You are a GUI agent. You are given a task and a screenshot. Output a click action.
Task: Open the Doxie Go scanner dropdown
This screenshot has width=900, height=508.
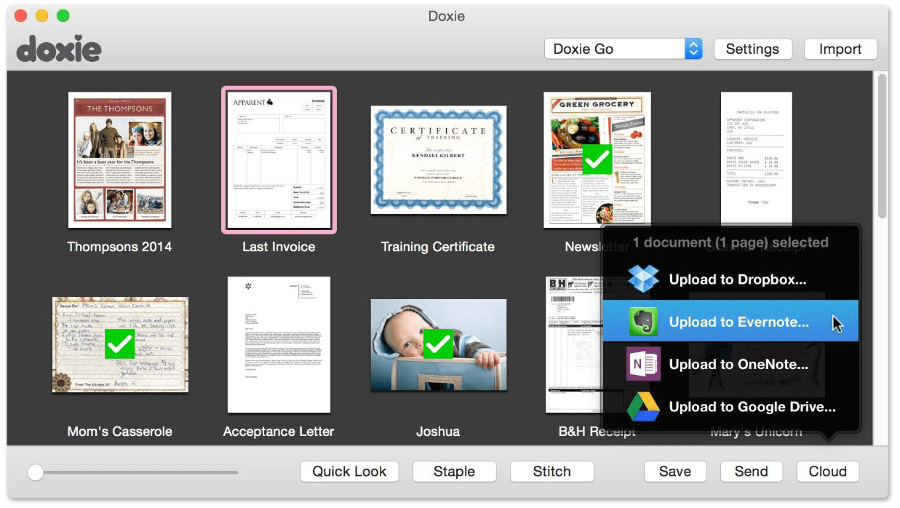pos(623,49)
